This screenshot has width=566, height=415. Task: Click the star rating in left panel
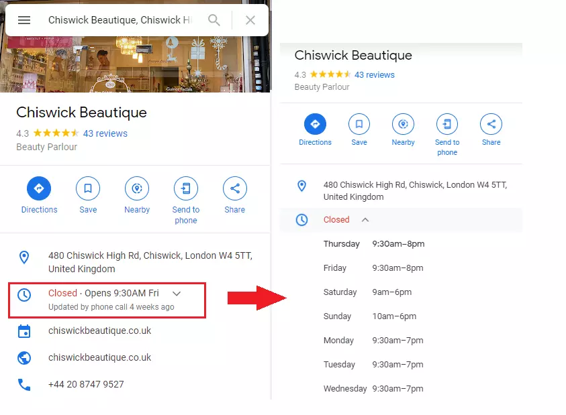pos(56,133)
